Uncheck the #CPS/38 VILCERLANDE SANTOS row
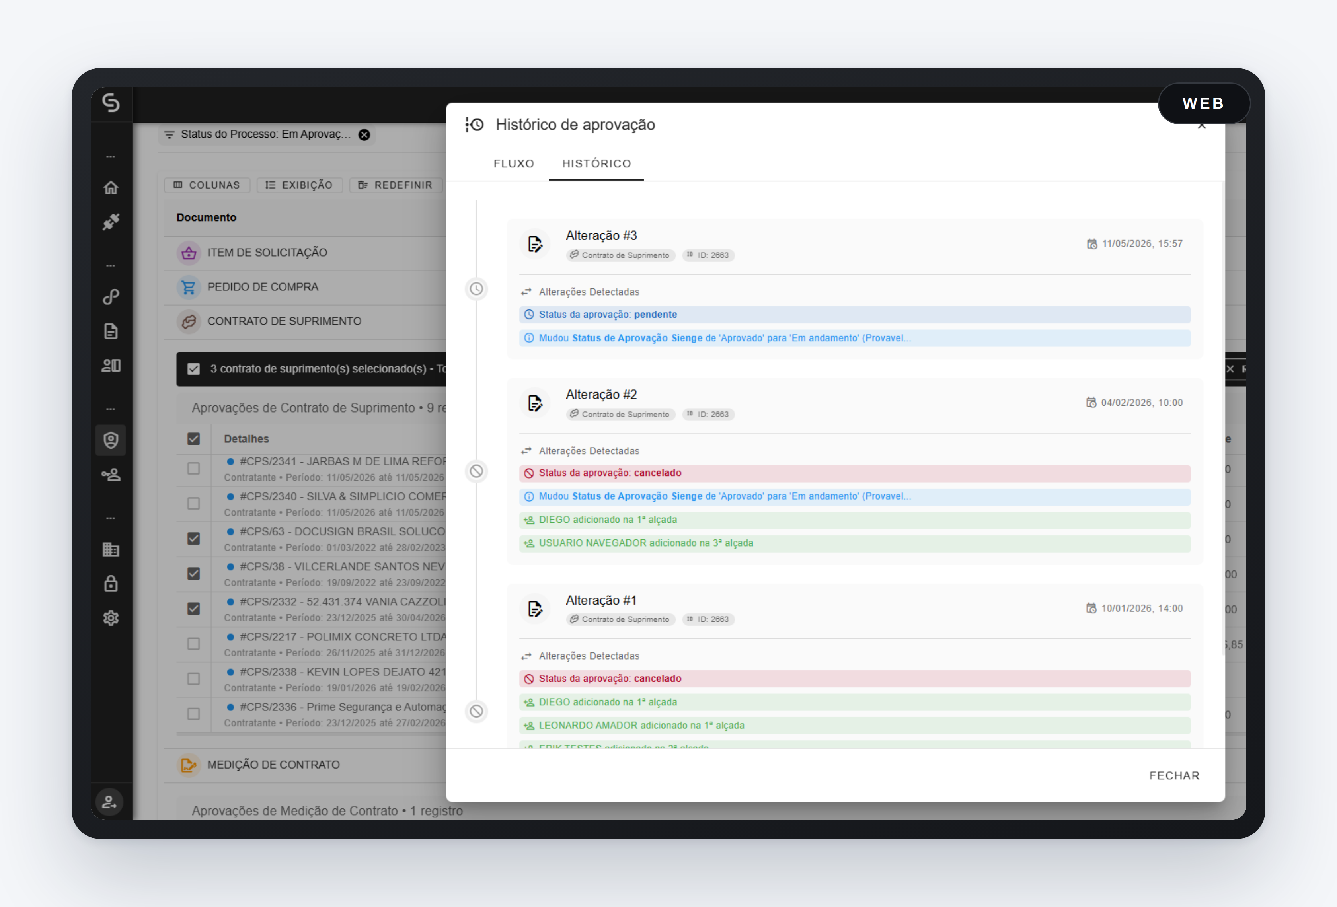The image size is (1337, 907). 194,574
